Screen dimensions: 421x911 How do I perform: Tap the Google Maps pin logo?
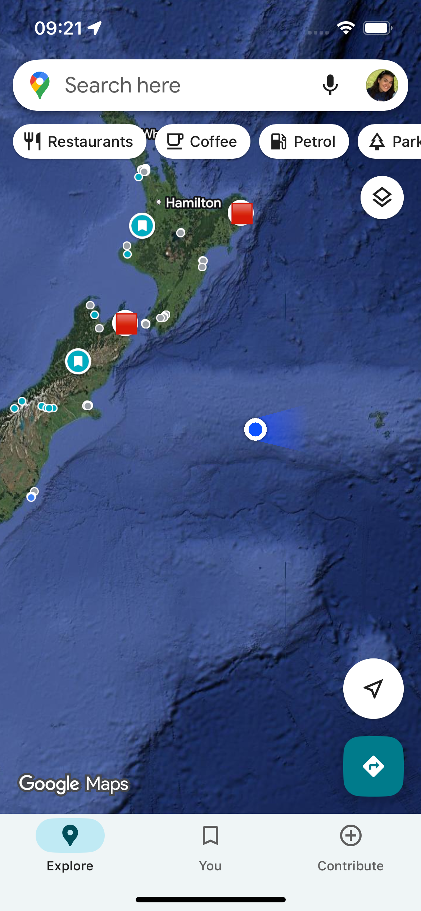coord(40,85)
